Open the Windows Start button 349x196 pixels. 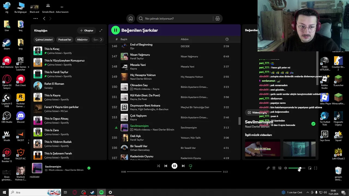coord(4,192)
